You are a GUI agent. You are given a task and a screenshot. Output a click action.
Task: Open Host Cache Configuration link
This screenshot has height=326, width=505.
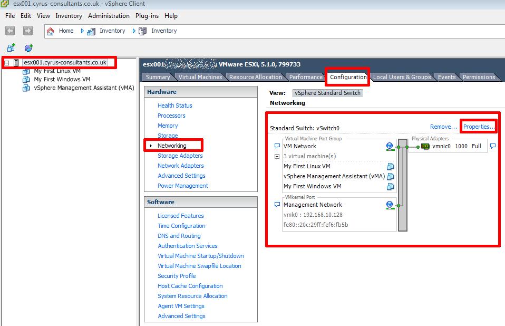click(190, 285)
